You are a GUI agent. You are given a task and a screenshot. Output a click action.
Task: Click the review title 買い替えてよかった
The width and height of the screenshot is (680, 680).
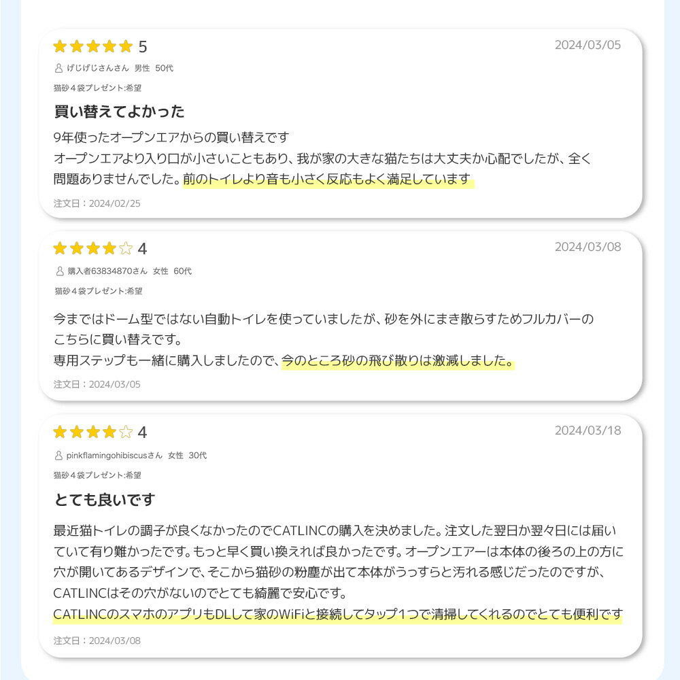coord(119,112)
